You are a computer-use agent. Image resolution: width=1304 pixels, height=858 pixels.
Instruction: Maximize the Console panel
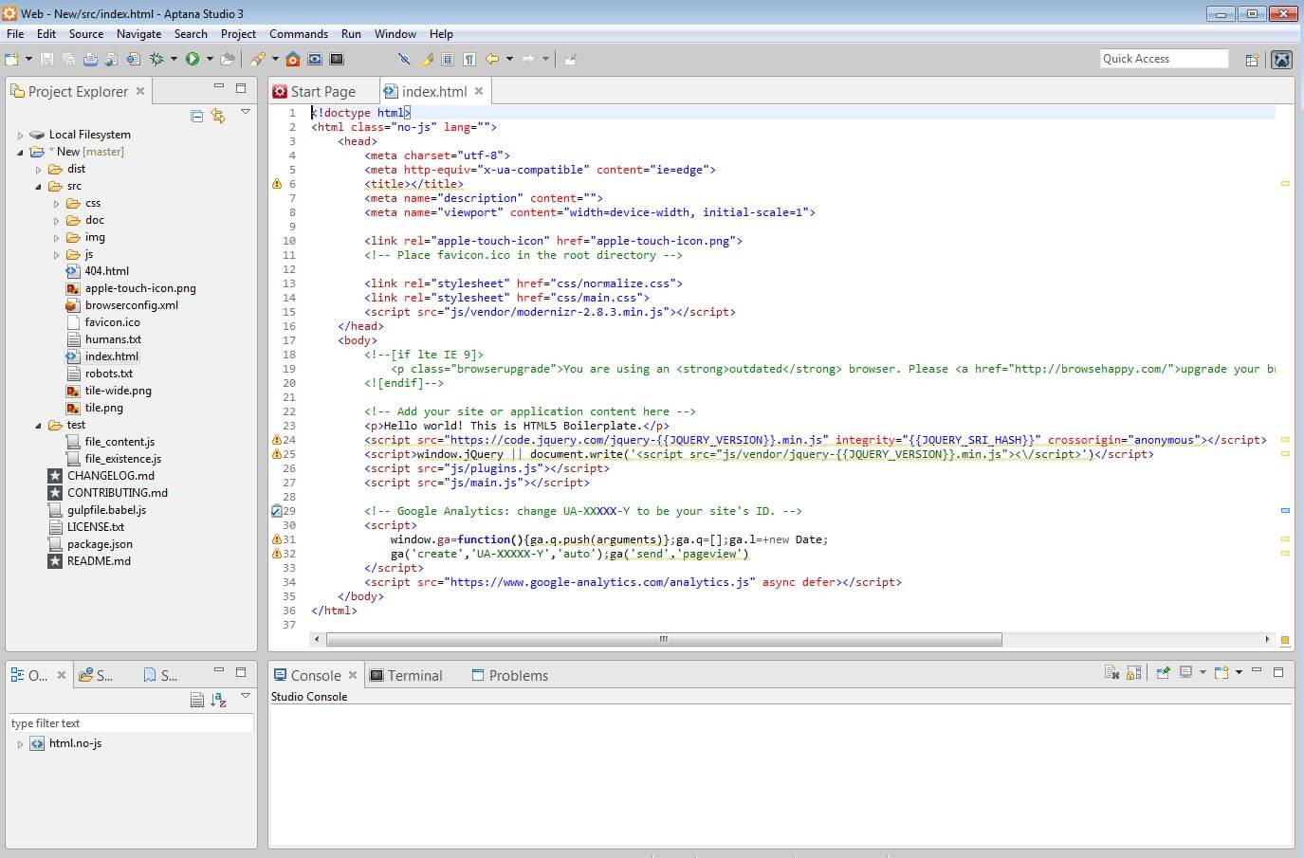(x=1278, y=671)
